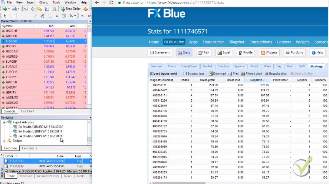
Task: Open the Profile button
Action: coord(245,52)
